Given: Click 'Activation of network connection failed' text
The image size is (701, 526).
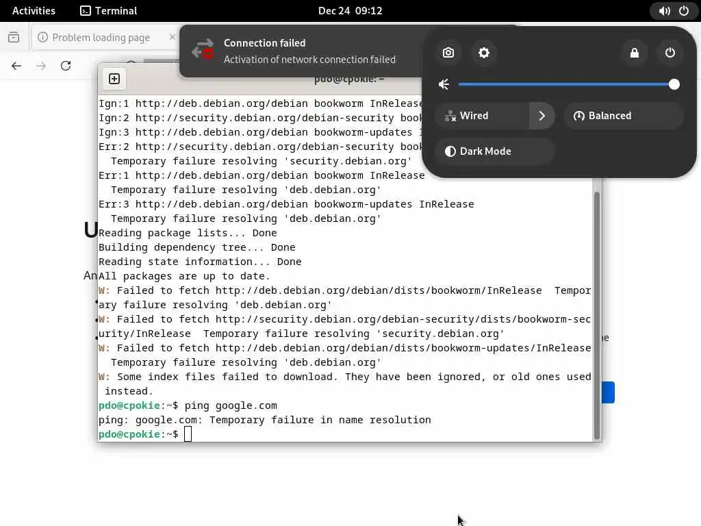Looking at the screenshot, I should click(x=309, y=60).
